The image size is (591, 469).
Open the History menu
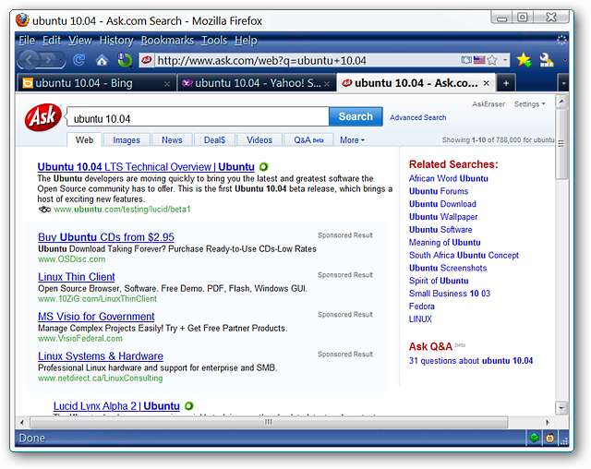116,40
